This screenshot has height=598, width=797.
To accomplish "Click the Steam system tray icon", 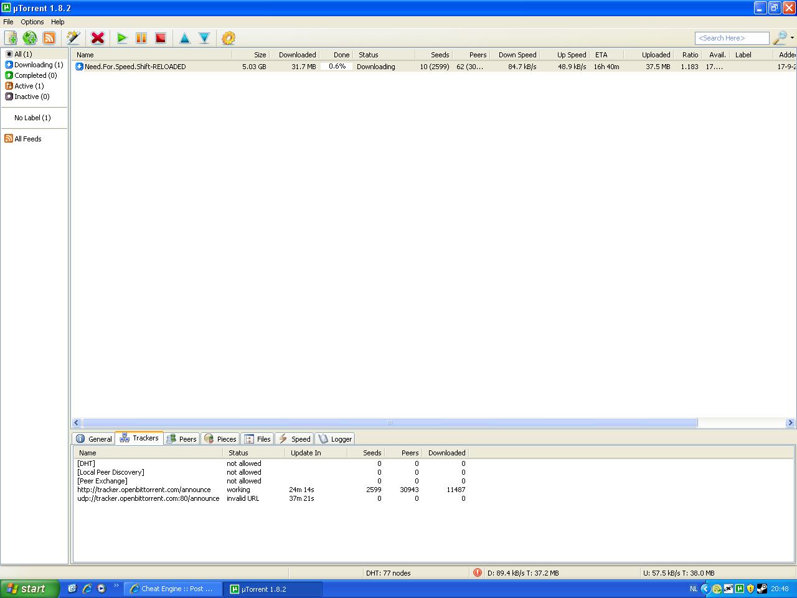I will pos(762,589).
